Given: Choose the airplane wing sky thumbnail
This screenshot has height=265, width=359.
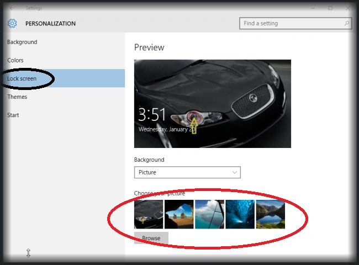Looking at the screenshot, I should (209, 214).
